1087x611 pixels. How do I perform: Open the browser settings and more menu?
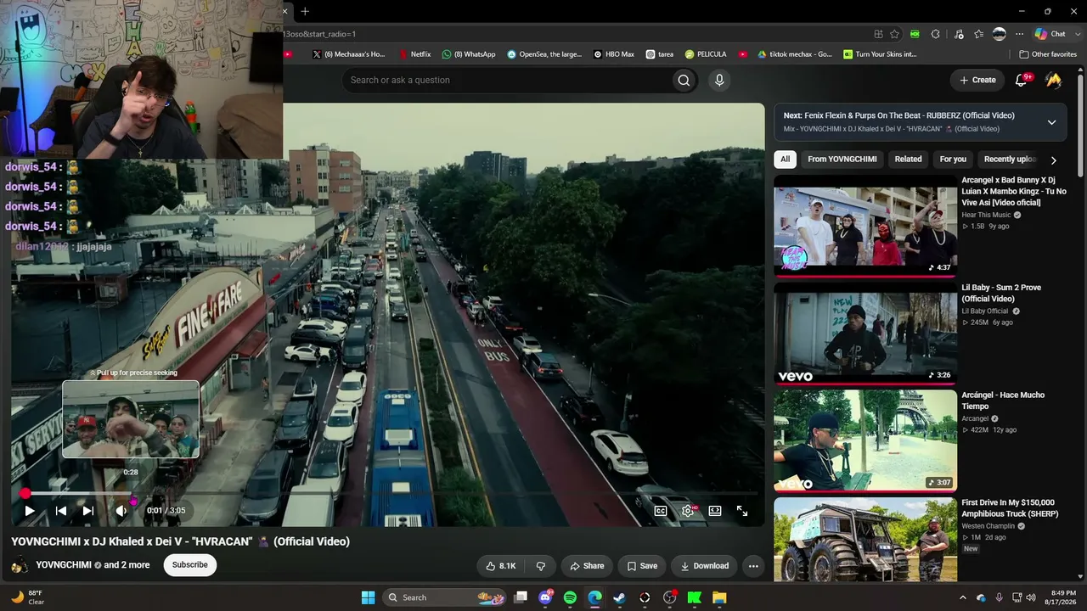click(x=1019, y=34)
